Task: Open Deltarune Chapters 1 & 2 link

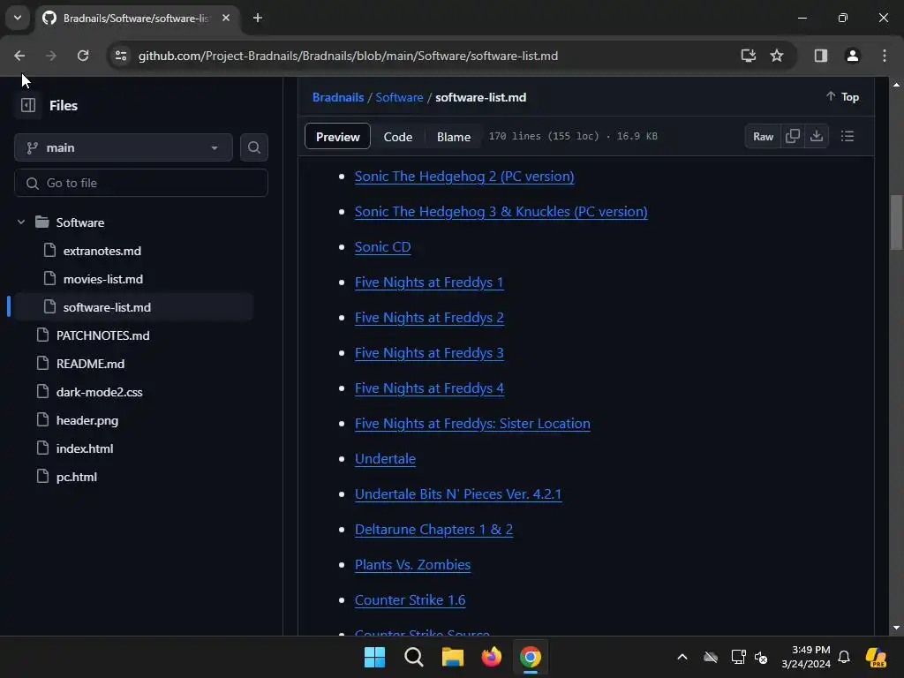Action: [x=433, y=530]
